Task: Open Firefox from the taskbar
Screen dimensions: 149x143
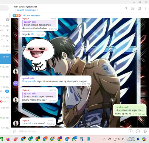Action: 8,139
